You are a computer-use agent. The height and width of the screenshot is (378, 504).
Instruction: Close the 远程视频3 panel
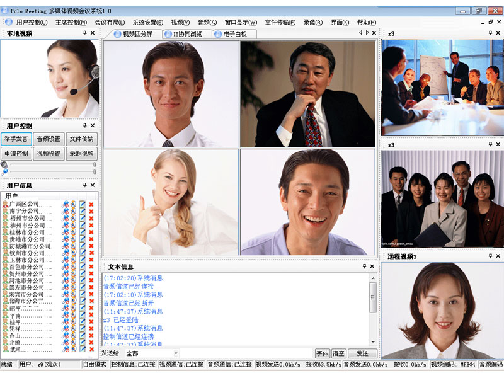[x=499, y=256]
